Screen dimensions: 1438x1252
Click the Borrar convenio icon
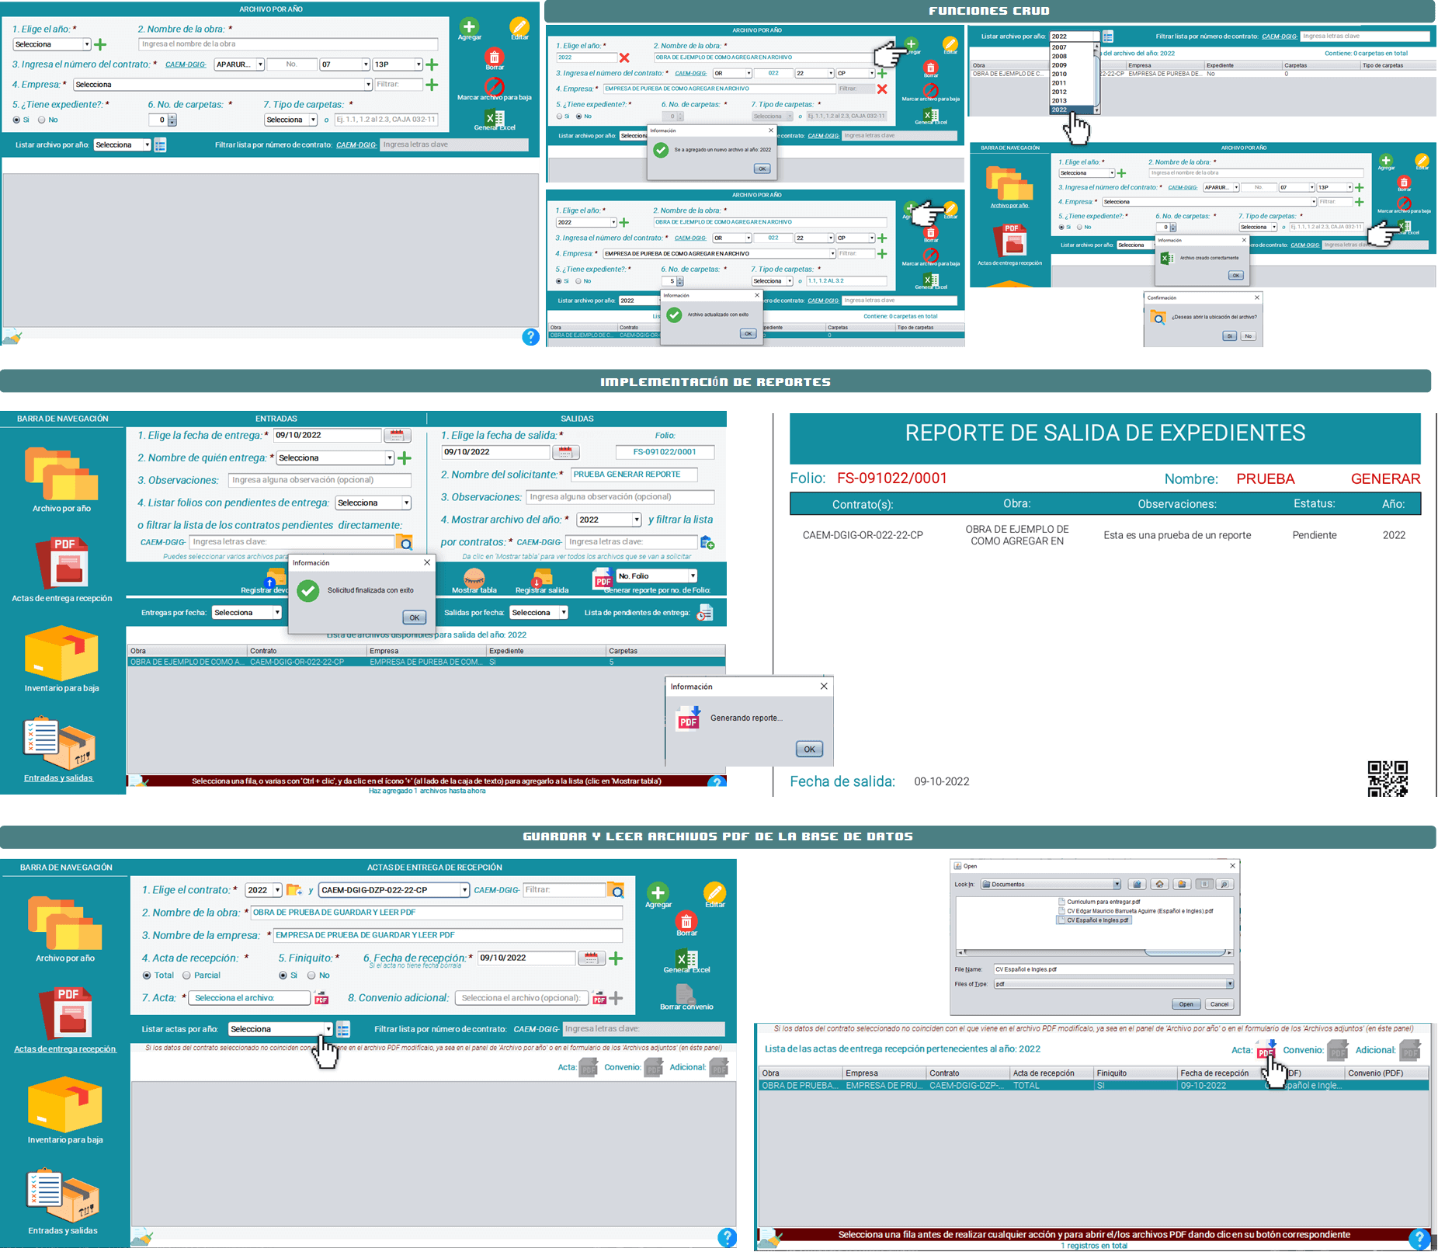[x=686, y=993]
